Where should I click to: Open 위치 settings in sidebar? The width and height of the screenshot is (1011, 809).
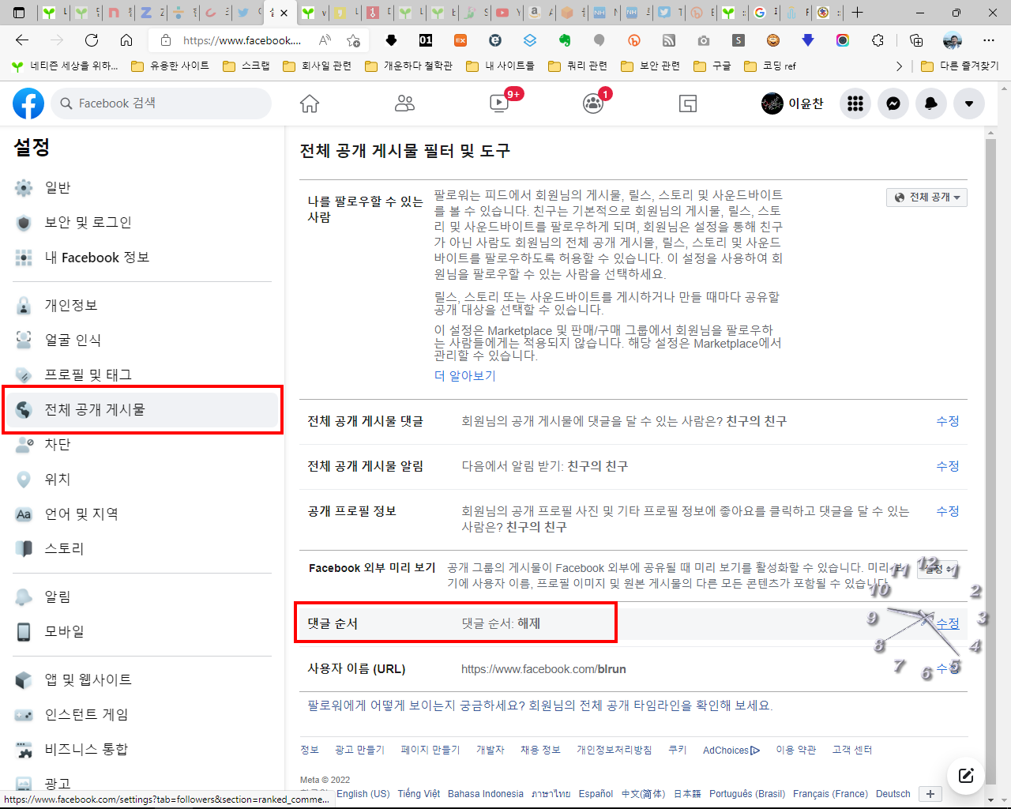[x=142, y=479]
